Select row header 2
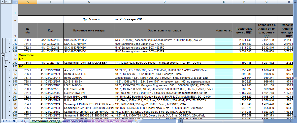The image size is (297, 123). point(15,19)
